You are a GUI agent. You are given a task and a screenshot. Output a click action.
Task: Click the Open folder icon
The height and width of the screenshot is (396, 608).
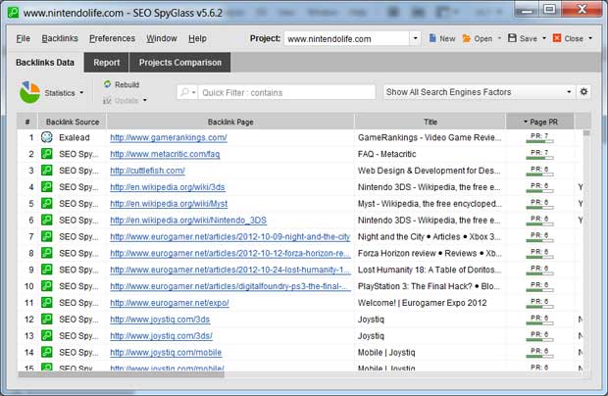click(467, 38)
